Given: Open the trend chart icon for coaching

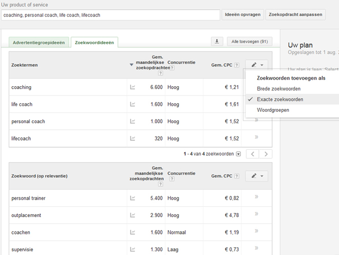Looking at the screenshot, I should tap(133, 87).
